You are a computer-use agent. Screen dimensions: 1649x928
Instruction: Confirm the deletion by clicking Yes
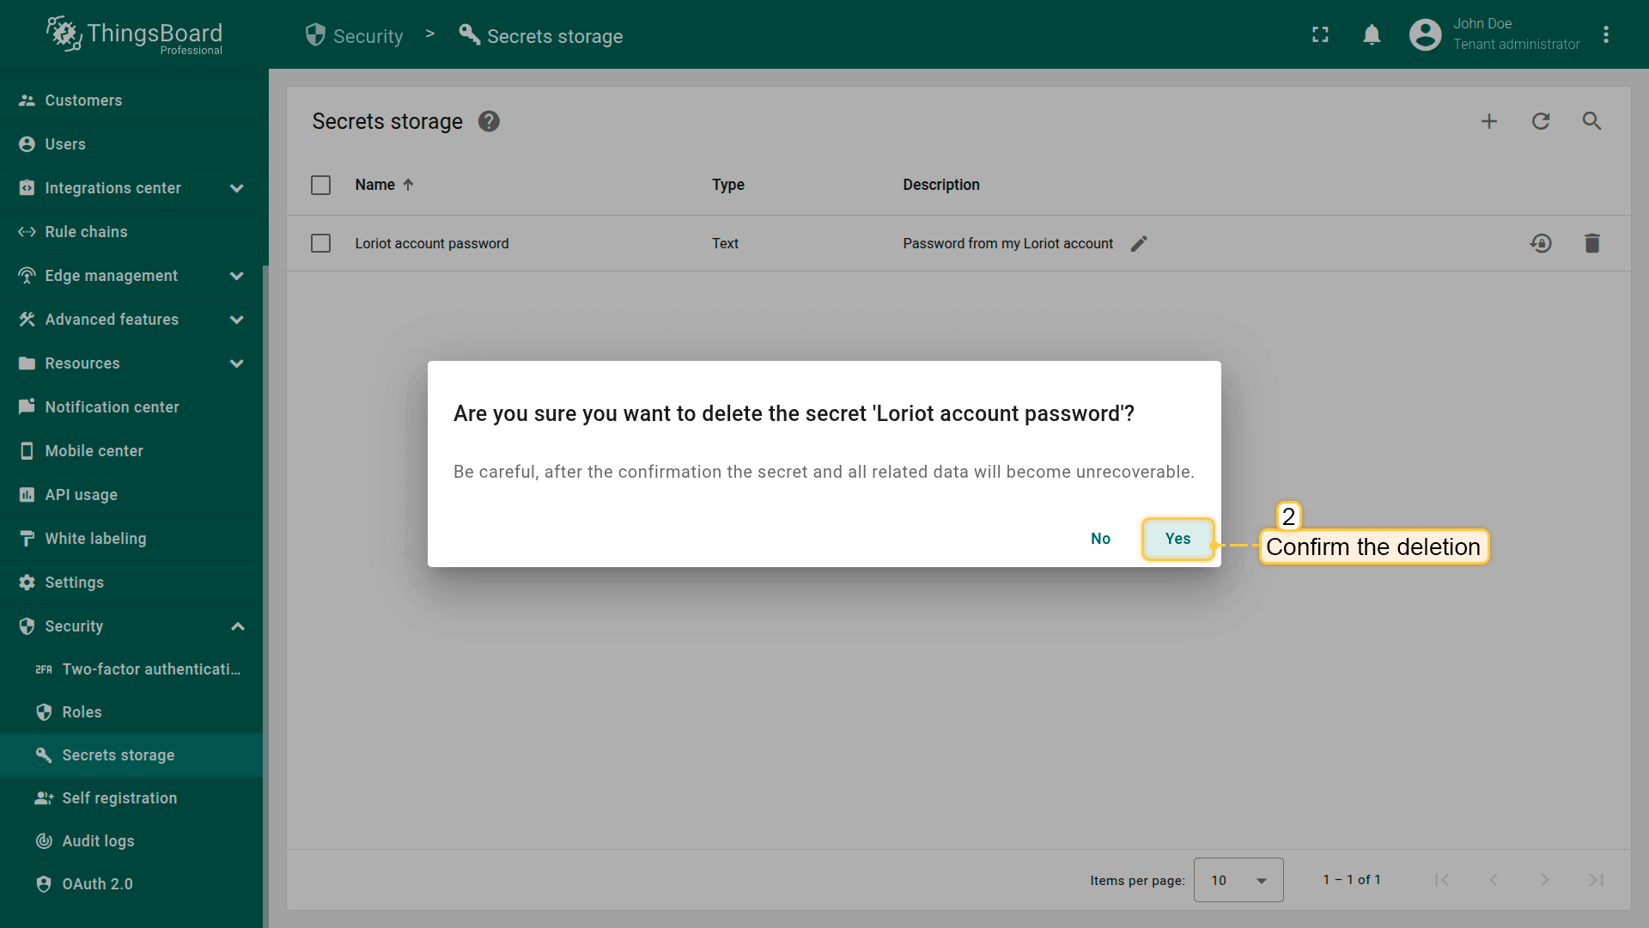(x=1177, y=539)
